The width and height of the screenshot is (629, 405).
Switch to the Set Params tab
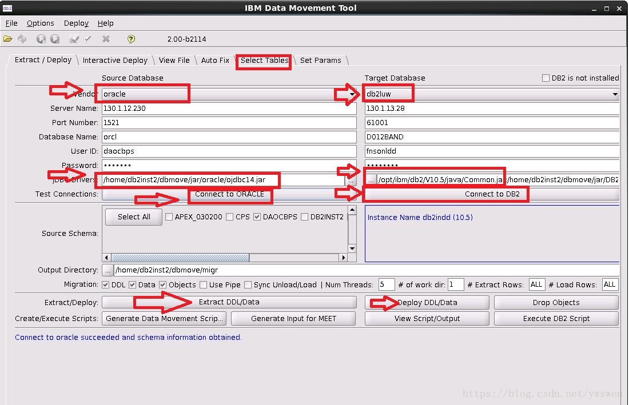[321, 60]
